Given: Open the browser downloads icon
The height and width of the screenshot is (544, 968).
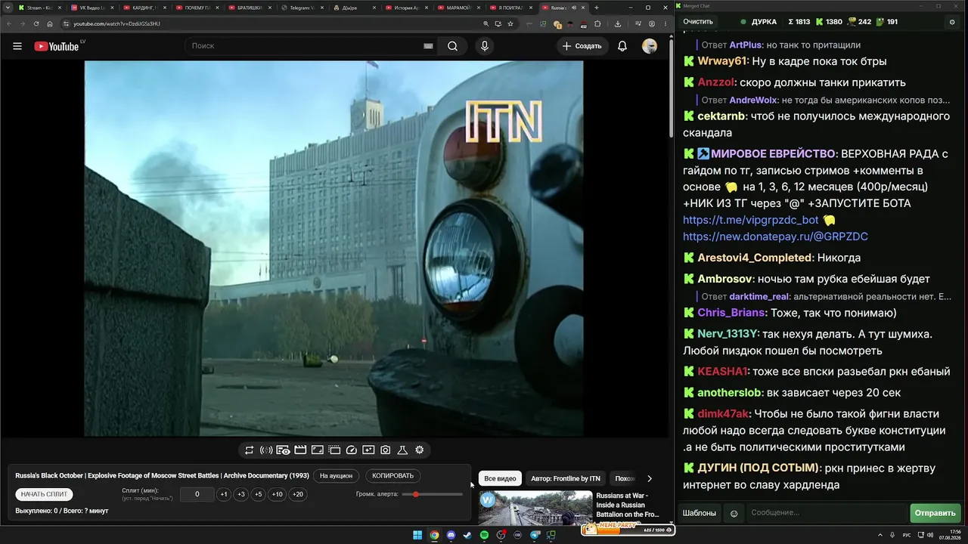Looking at the screenshot, I should click(618, 23).
